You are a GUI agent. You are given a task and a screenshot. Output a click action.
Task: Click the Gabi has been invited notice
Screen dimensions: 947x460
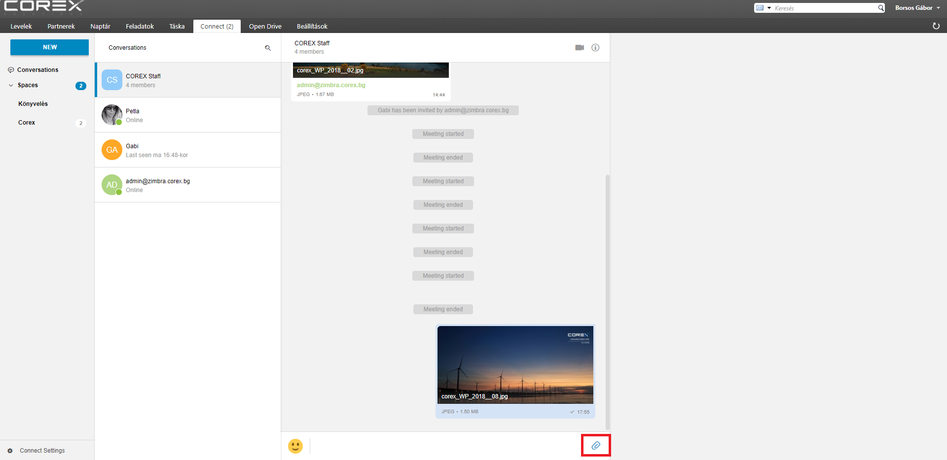coord(443,110)
